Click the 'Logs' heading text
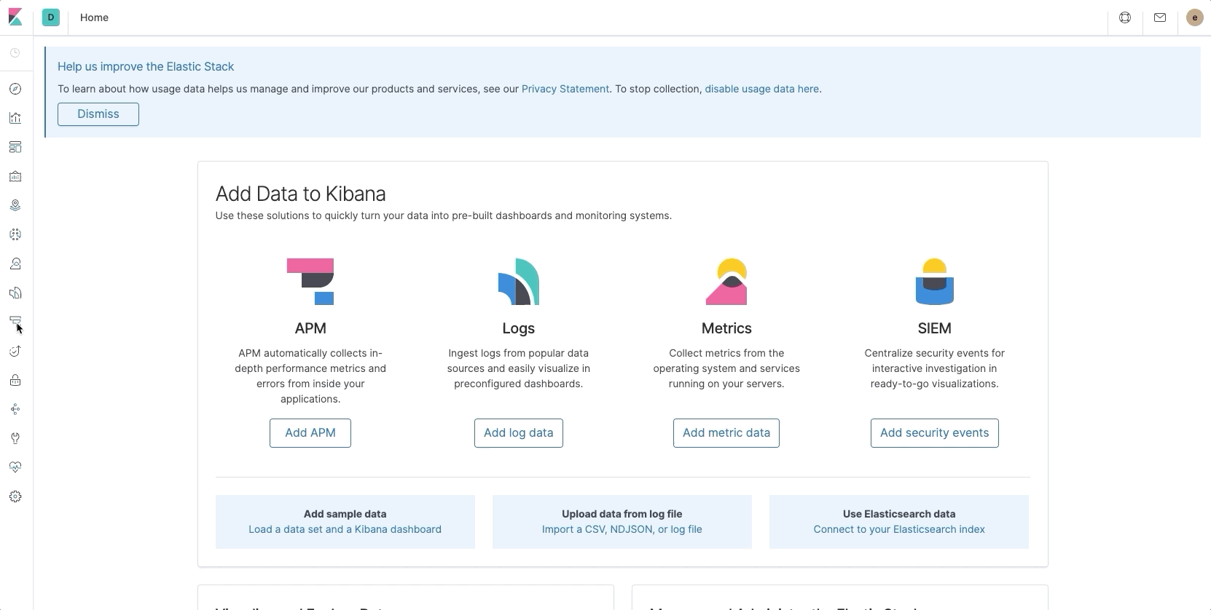This screenshot has width=1211, height=610. [519, 328]
